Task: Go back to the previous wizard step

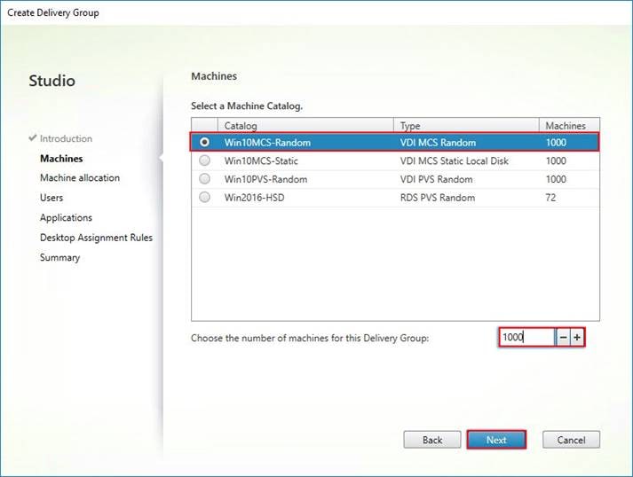Action: (432, 440)
